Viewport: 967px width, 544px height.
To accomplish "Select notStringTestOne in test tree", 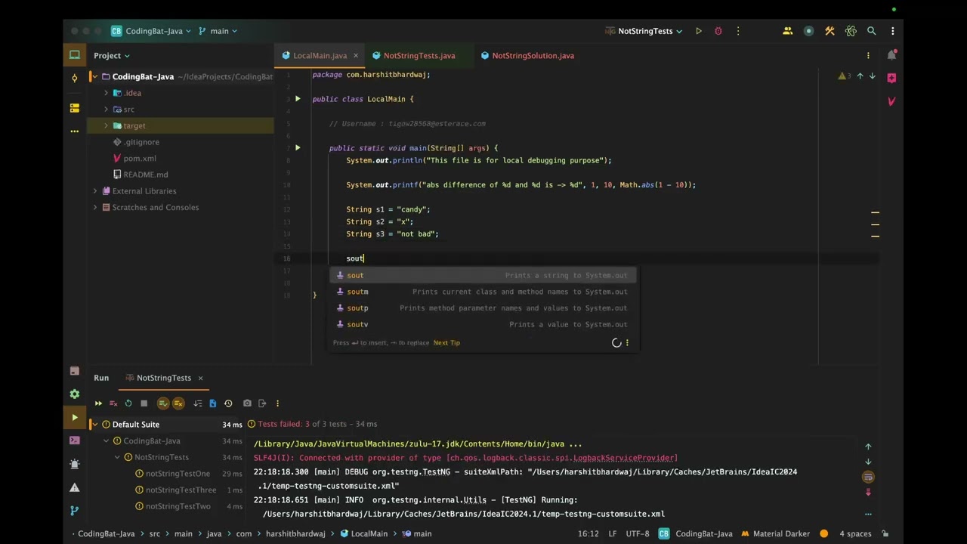I will [178, 474].
